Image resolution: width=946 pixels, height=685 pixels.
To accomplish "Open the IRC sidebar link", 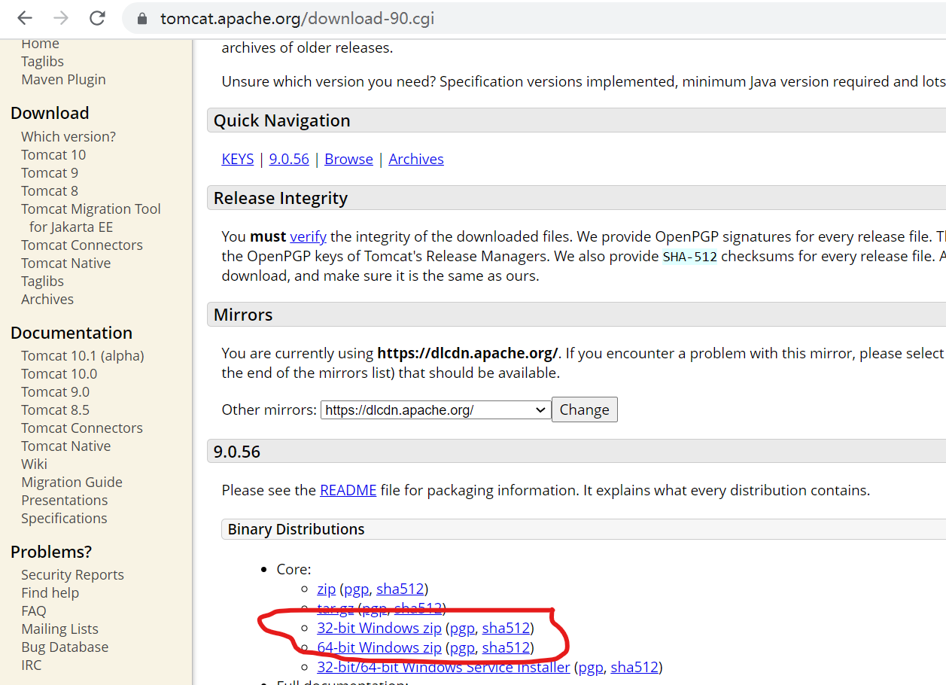I will tap(32, 665).
